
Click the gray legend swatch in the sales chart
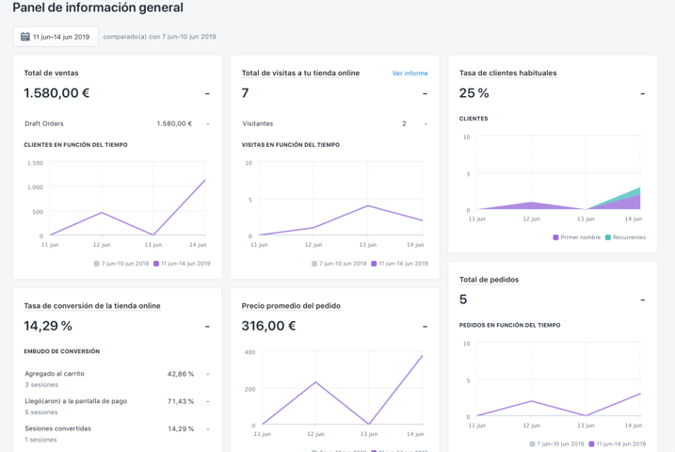pyautogui.click(x=97, y=264)
